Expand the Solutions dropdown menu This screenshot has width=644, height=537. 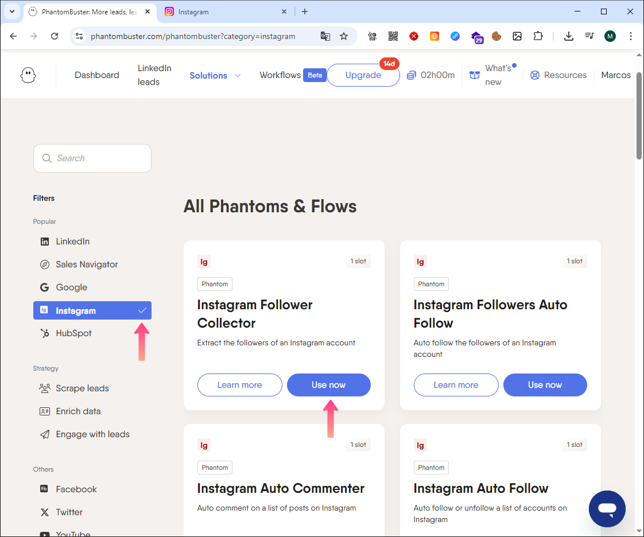[x=215, y=76]
